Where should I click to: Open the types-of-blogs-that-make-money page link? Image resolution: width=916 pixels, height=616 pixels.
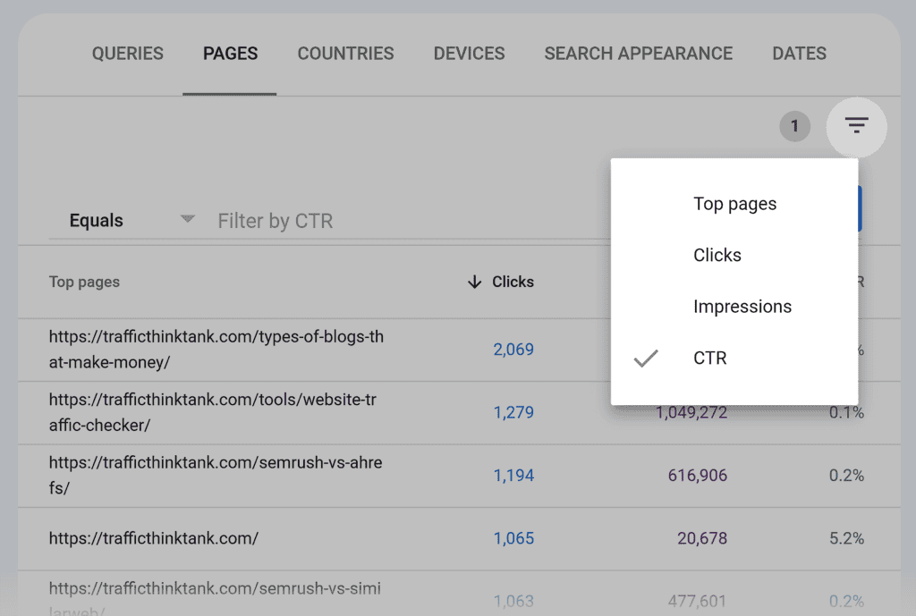point(216,349)
